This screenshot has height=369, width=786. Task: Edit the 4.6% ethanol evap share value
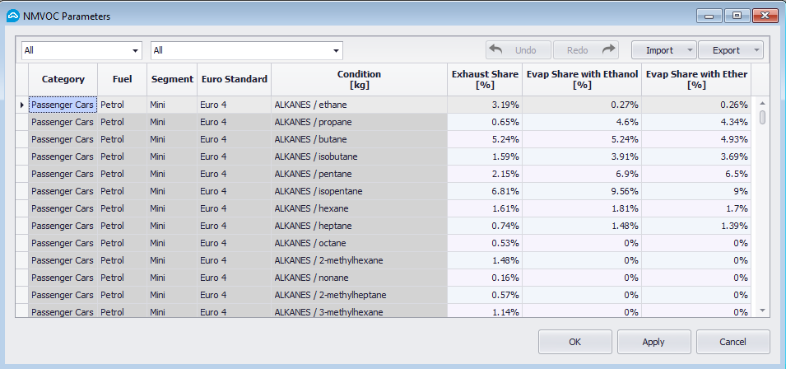click(x=582, y=122)
